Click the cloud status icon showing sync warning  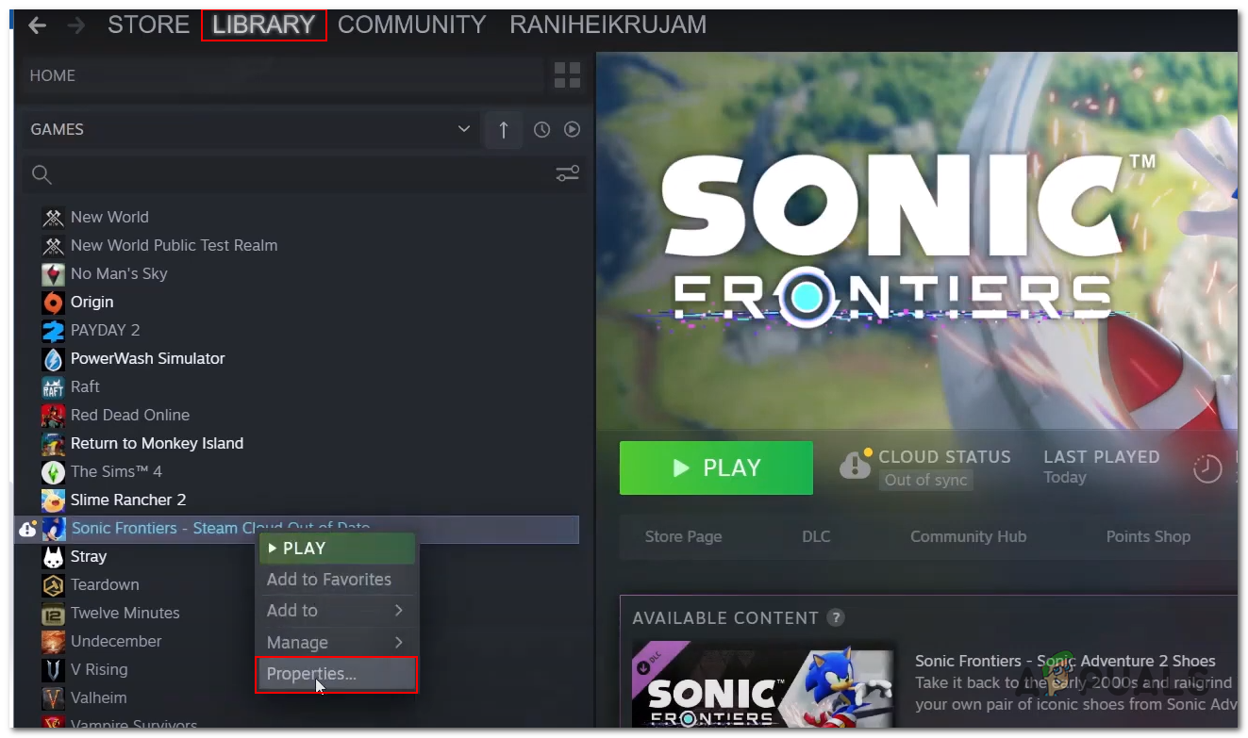[854, 466]
